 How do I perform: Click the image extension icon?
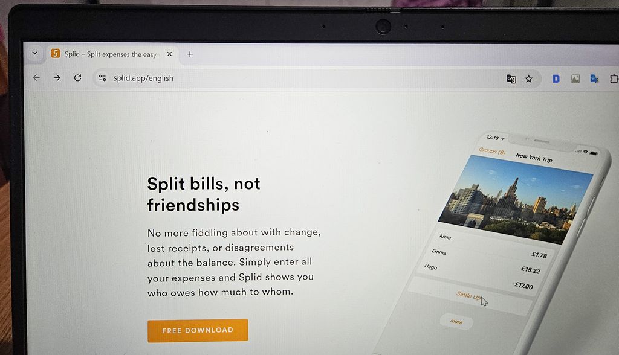coord(575,79)
